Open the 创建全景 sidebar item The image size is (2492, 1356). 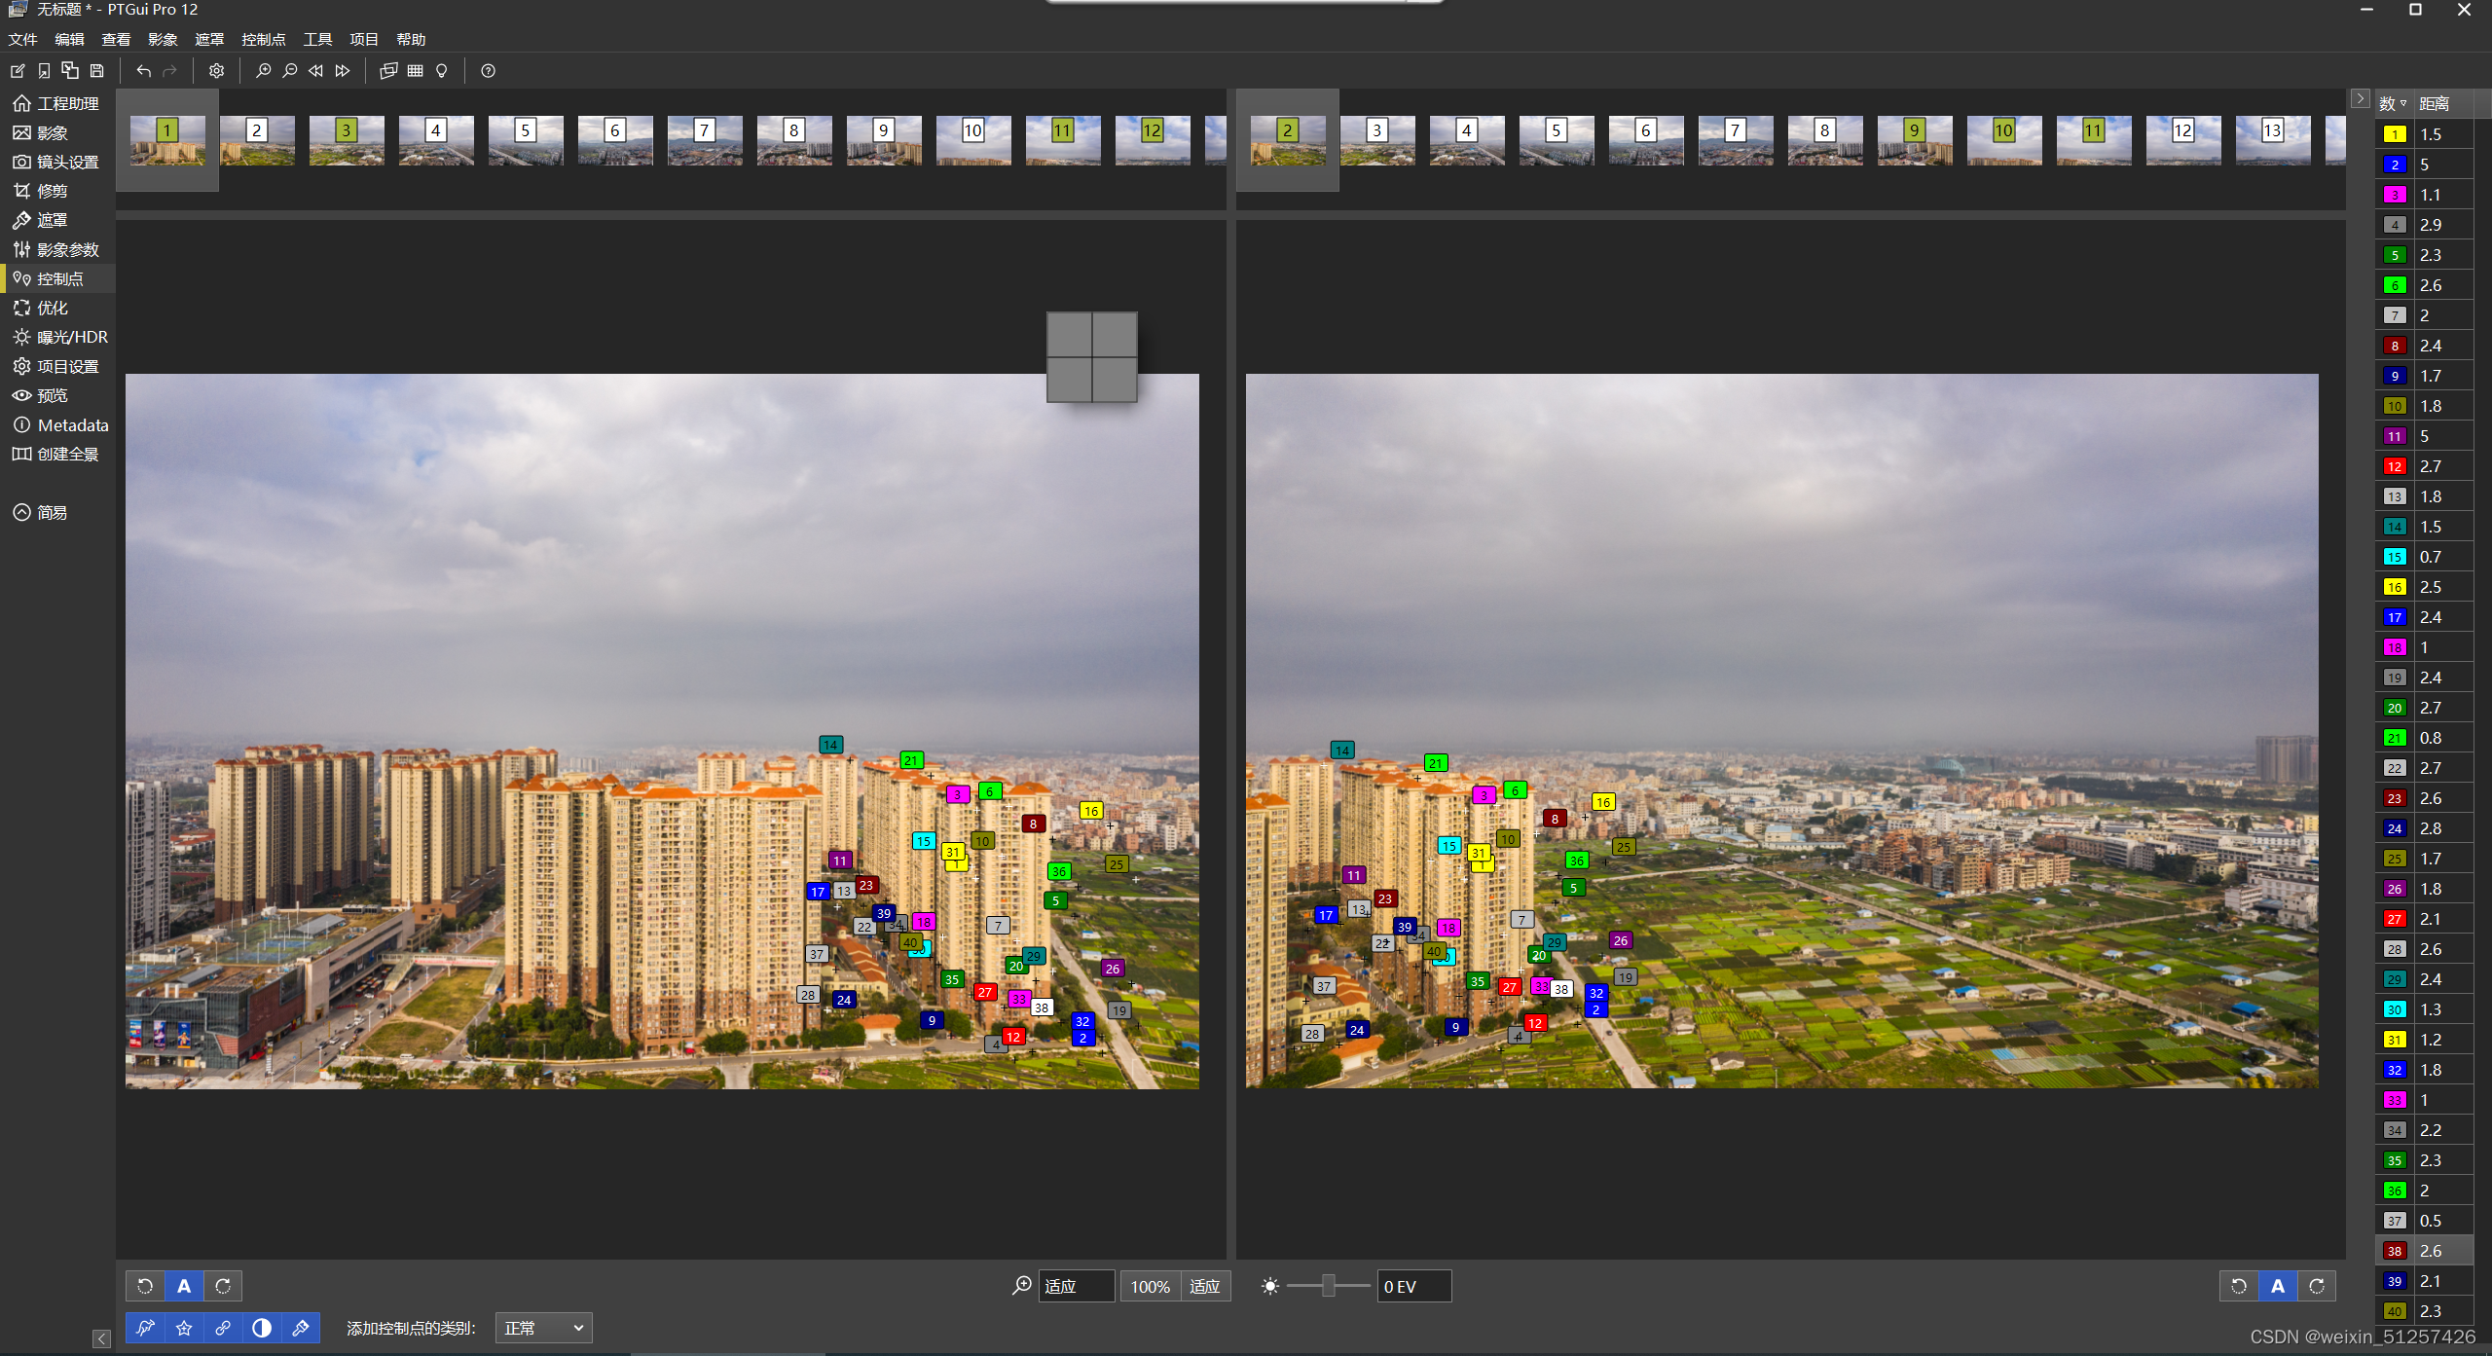pos(66,454)
